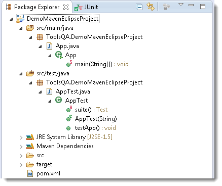This screenshot has width=222, height=186.
Task: Click the testApp() method icon
Action: coord(68,128)
